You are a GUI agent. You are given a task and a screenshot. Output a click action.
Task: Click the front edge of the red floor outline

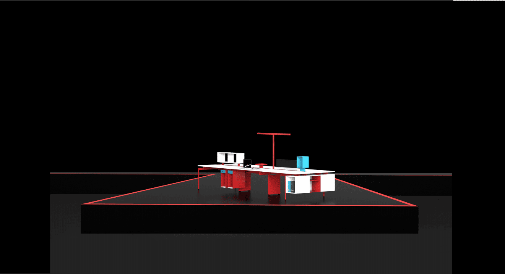click(248, 205)
